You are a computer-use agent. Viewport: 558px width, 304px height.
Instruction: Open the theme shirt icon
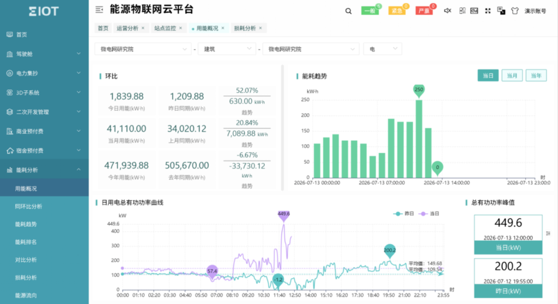coord(514,11)
